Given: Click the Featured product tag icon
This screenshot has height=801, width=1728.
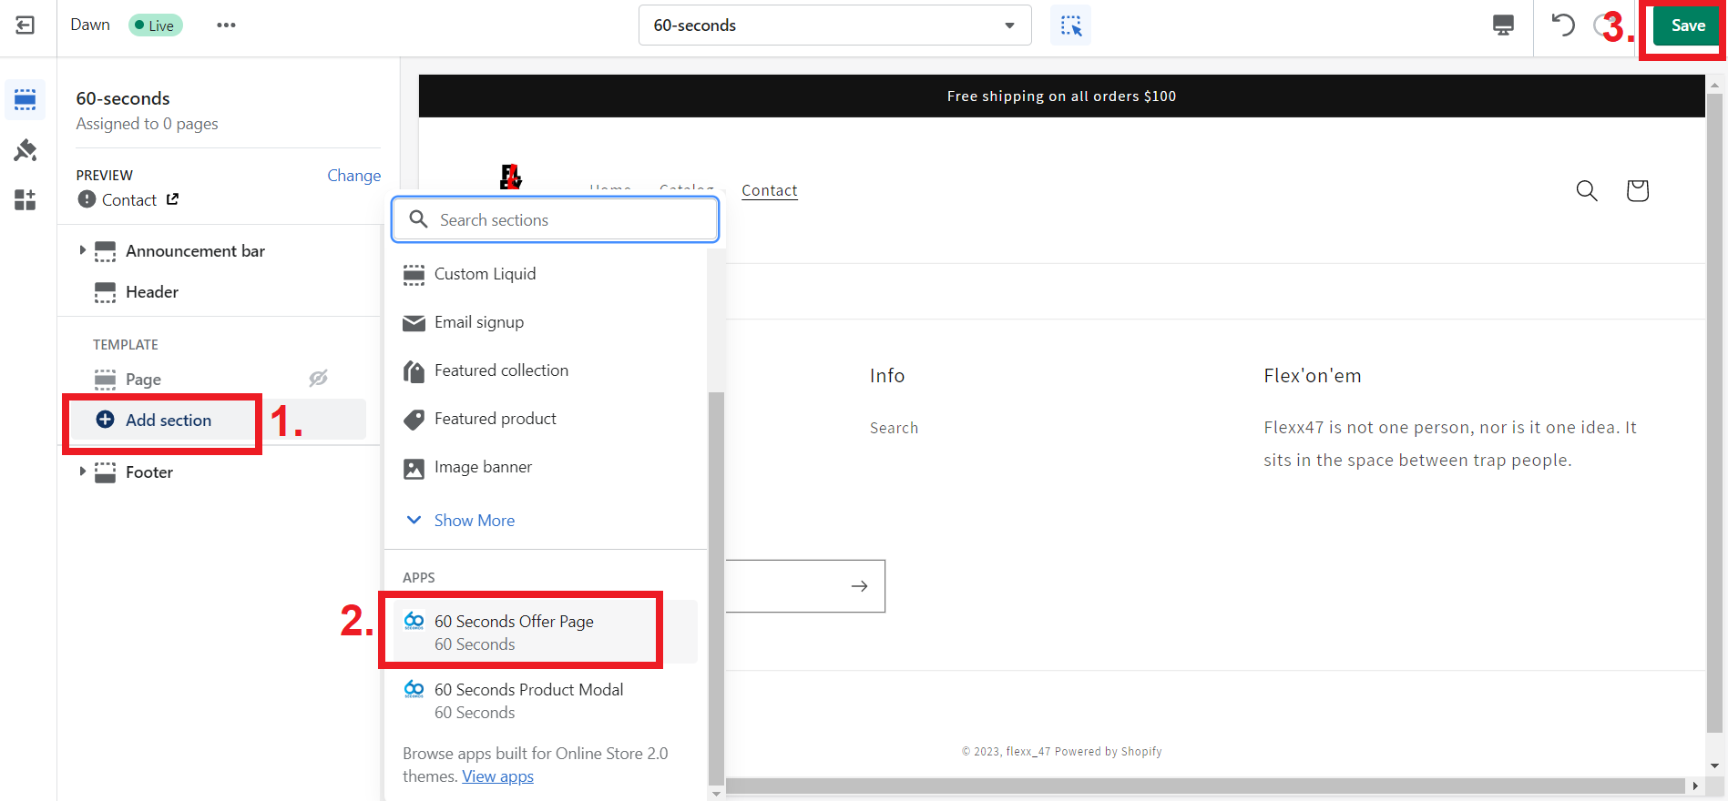Looking at the screenshot, I should pos(414,420).
